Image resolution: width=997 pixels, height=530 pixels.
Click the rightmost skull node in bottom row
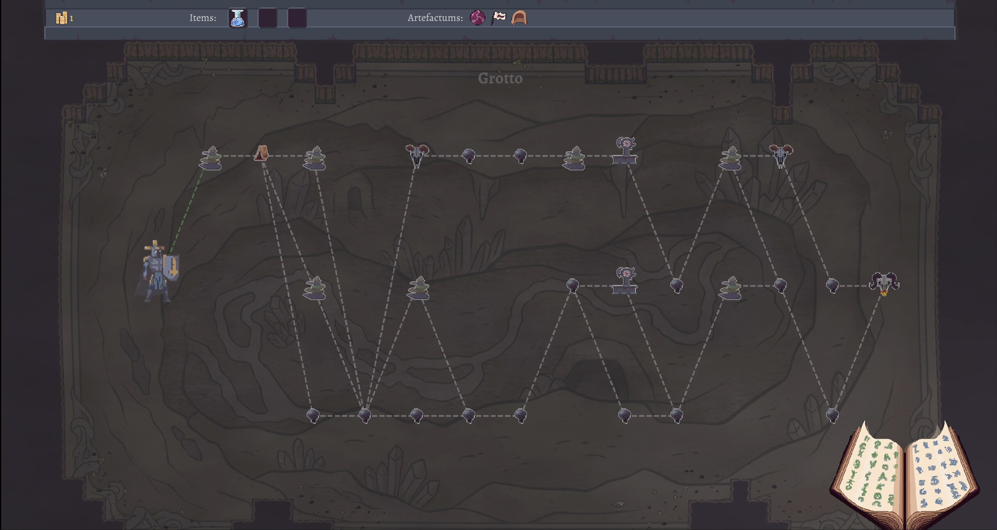tap(832, 416)
